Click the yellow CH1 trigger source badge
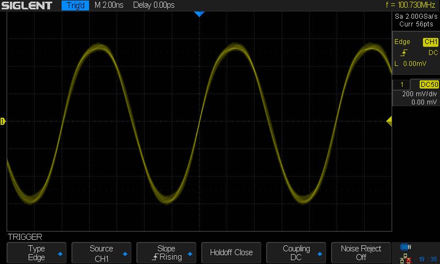The image size is (440, 264). pos(431,42)
